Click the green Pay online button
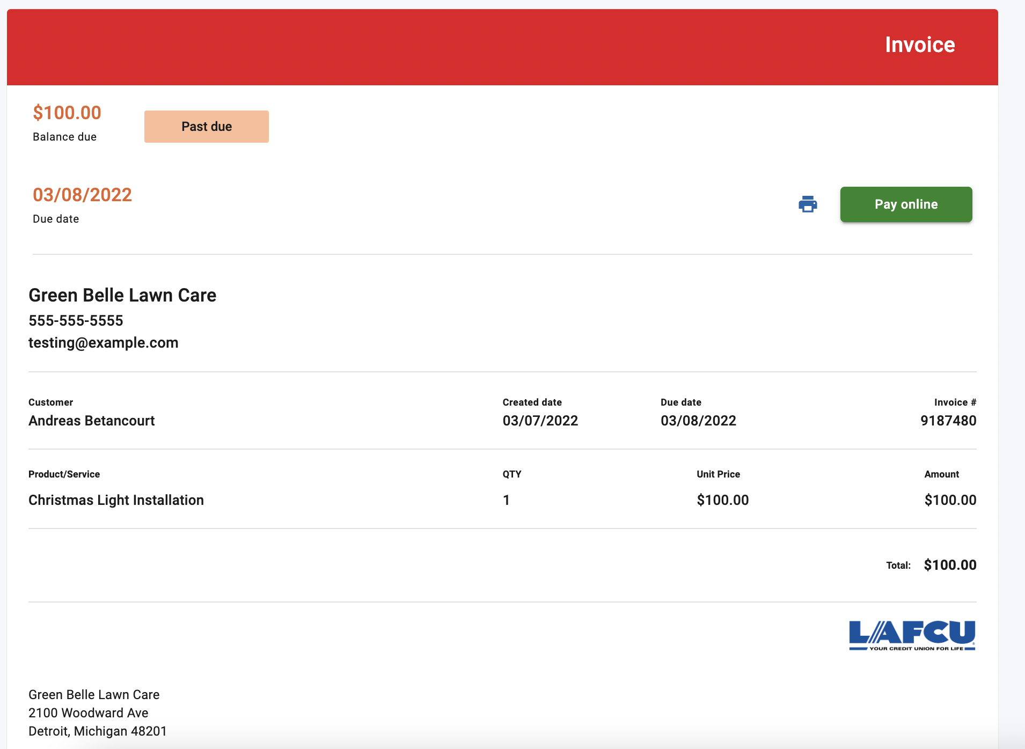This screenshot has height=749, width=1025. point(906,204)
